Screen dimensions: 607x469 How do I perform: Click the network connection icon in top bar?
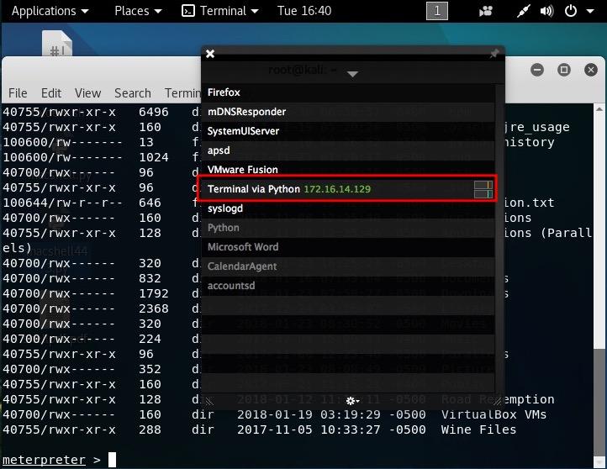click(x=523, y=11)
